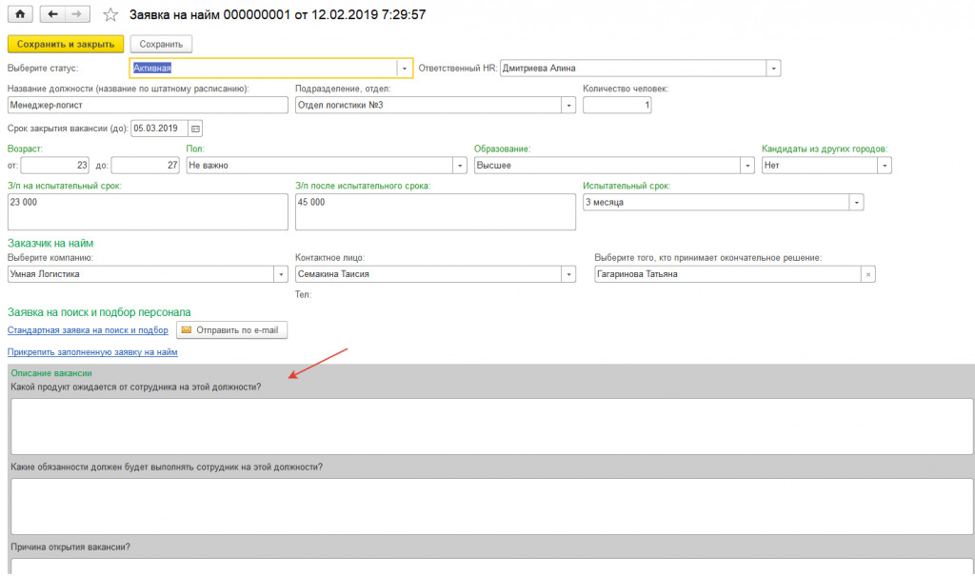The height and width of the screenshot is (576, 975).
Task: Open calendar picker for closing date
Action: click(195, 129)
